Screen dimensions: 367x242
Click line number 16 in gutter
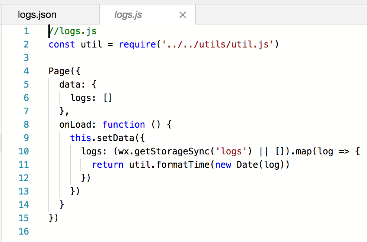[x=24, y=231]
